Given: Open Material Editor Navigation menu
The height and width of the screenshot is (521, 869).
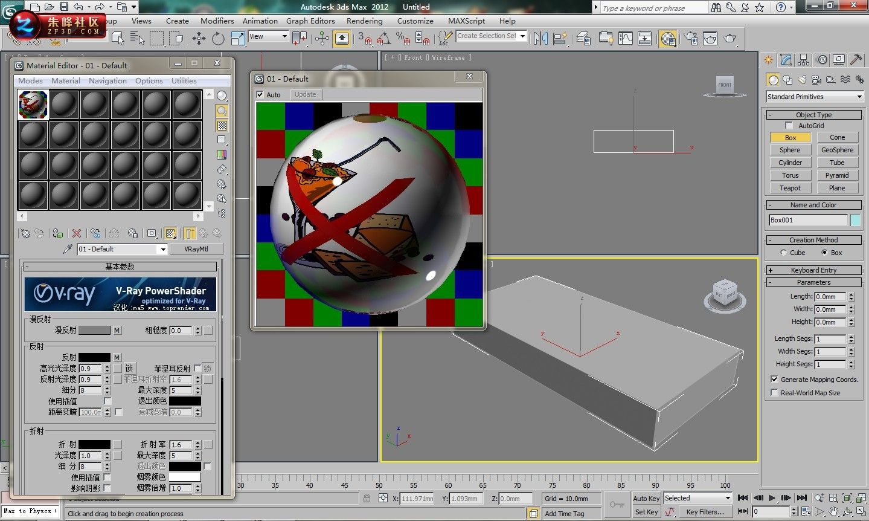Looking at the screenshot, I should (107, 80).
